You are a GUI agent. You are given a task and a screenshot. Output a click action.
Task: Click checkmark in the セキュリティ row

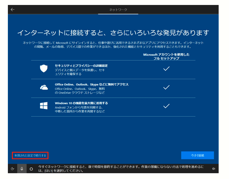pyautogui.click(x=166, y=68)
